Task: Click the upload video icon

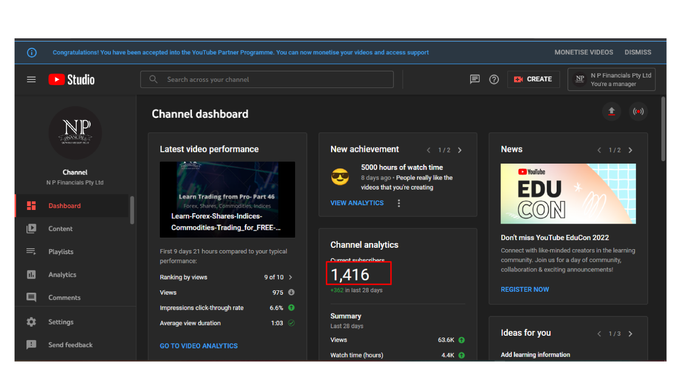Action: (611, 112)
